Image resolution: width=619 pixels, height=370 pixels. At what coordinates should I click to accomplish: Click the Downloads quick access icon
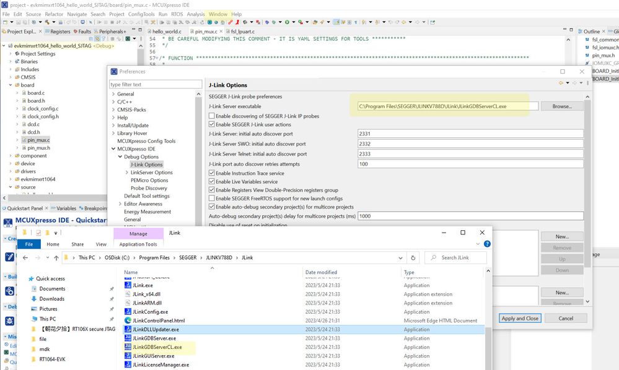(x=34, y=299)
